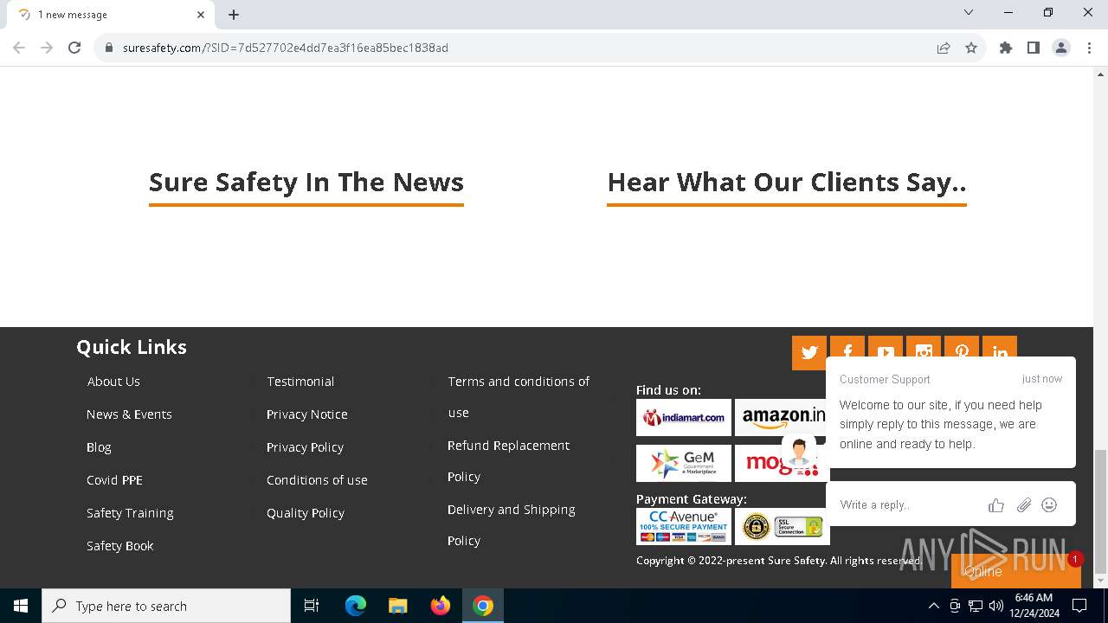Open the Windows Start menu

point(21,606)
